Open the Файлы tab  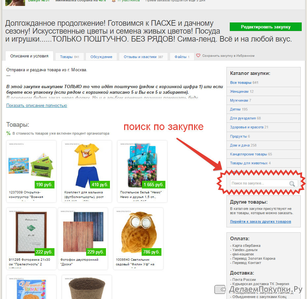[x=182, y=57]
